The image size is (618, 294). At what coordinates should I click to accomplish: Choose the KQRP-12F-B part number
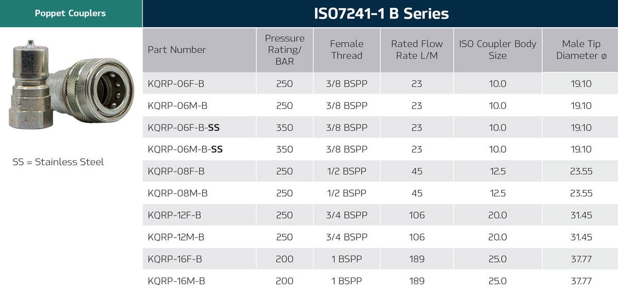pyautogui.click(x=174, y=215)
